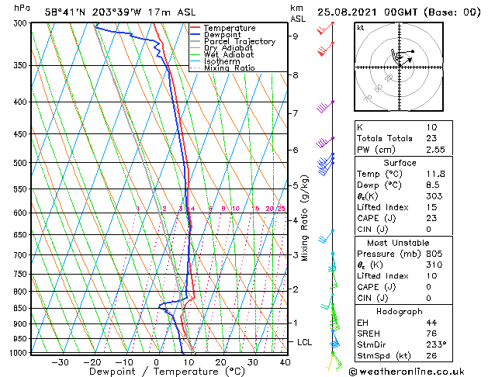This screenshot has width=488, height=377.
Task: Click the hodograph wind plot
Action: tap(399, 67)
